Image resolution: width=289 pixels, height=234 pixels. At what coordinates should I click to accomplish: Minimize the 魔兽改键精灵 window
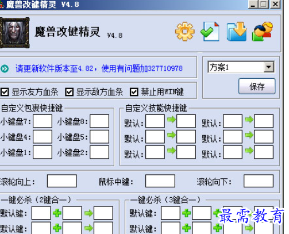253,4
